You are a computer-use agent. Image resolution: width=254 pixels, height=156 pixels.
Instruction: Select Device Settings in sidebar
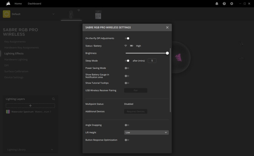14,77
